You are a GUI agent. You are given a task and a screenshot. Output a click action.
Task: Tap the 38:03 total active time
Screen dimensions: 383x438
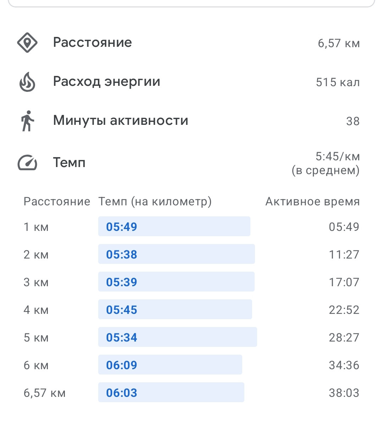tap(344, 393)
